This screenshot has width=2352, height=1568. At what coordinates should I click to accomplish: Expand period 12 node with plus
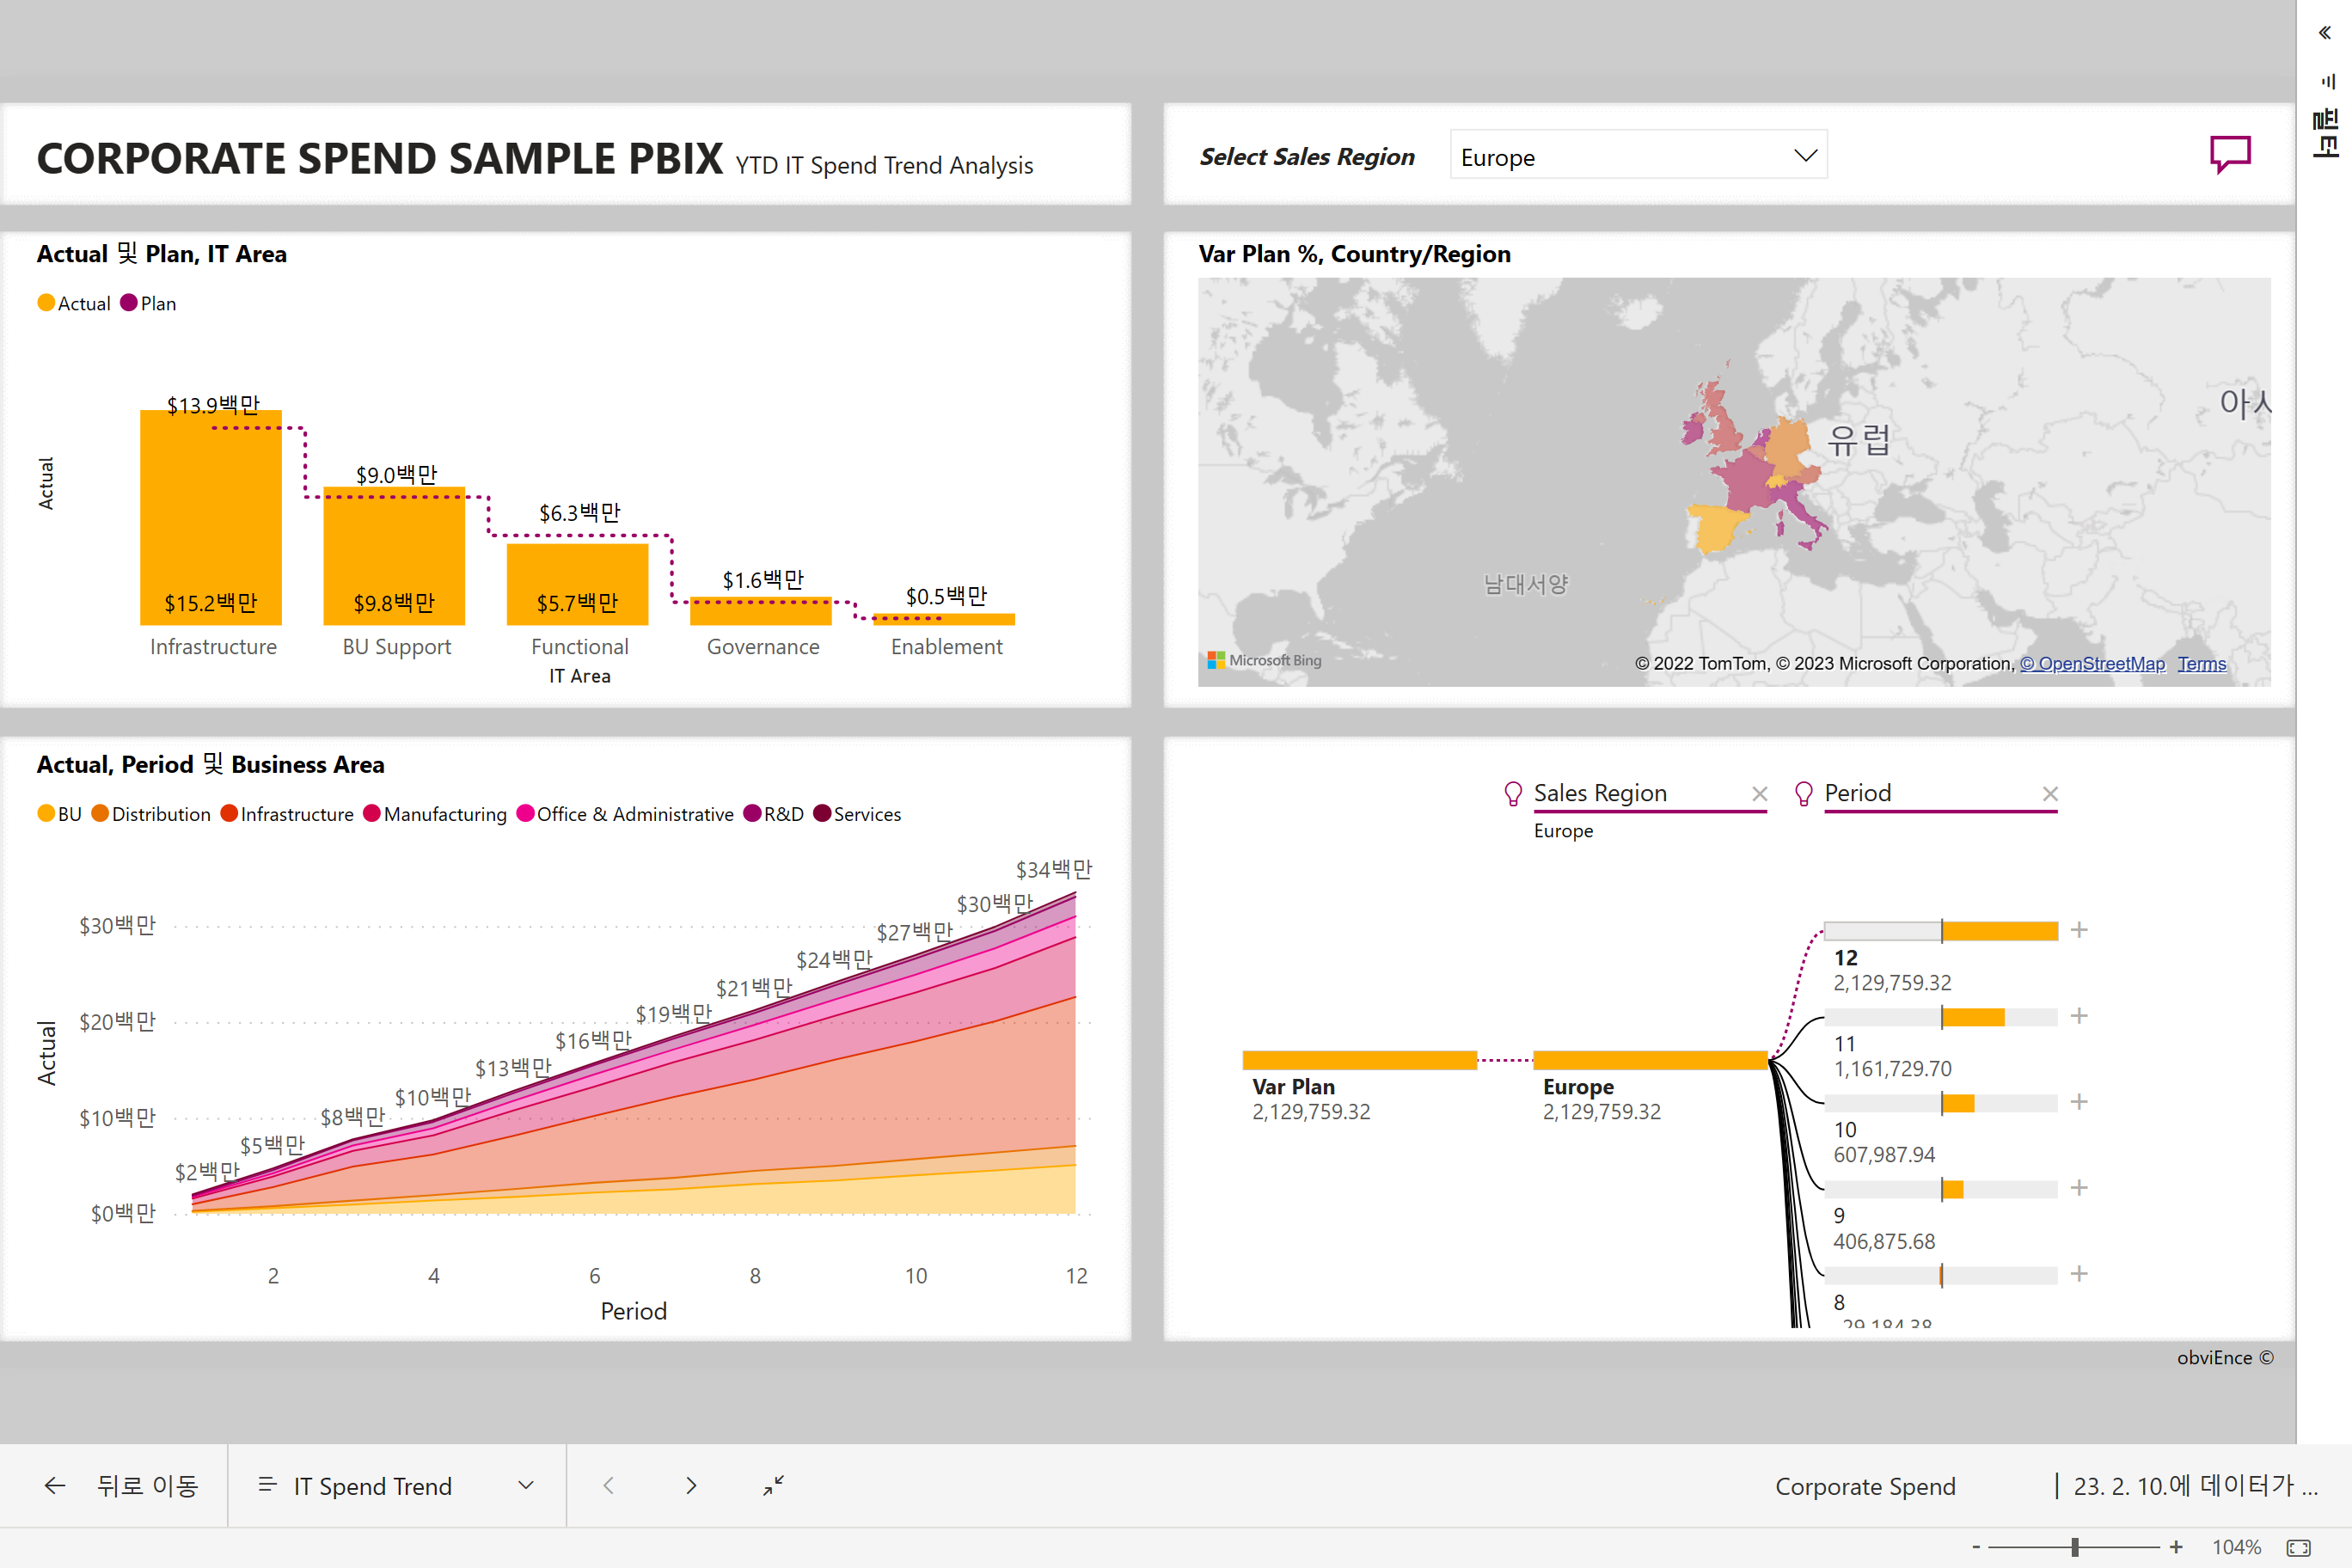pyautogui.click(x=2079, y=930)
